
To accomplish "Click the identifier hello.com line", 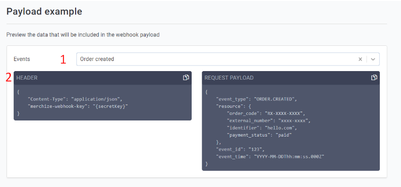I will (262, 128).
